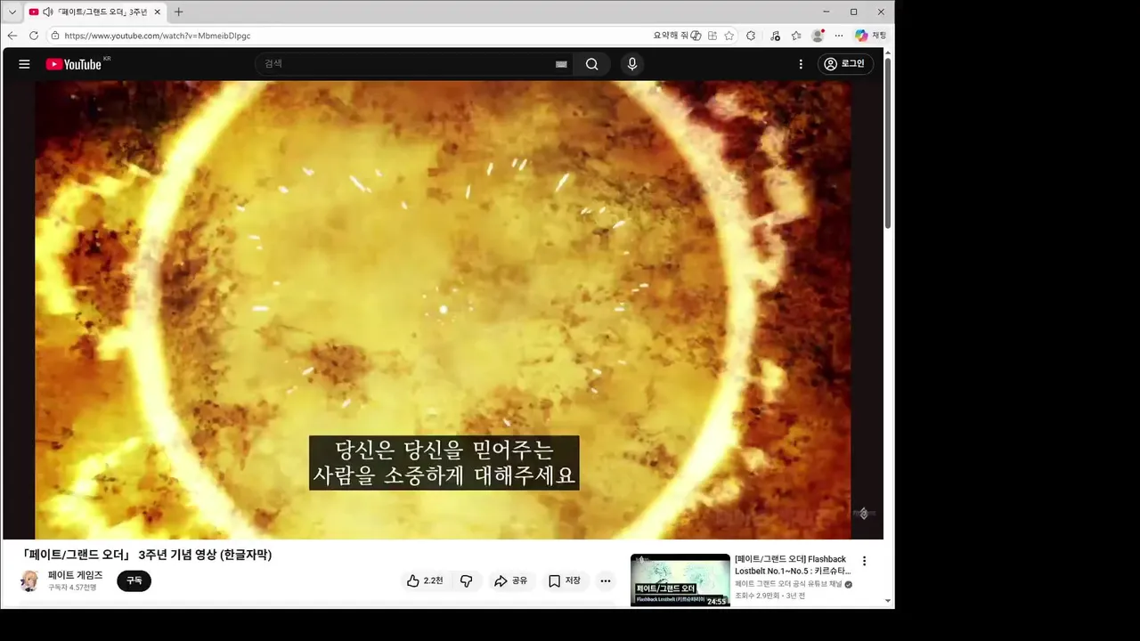
Task: Click the scrollbar up arrow
Action: 888,52
